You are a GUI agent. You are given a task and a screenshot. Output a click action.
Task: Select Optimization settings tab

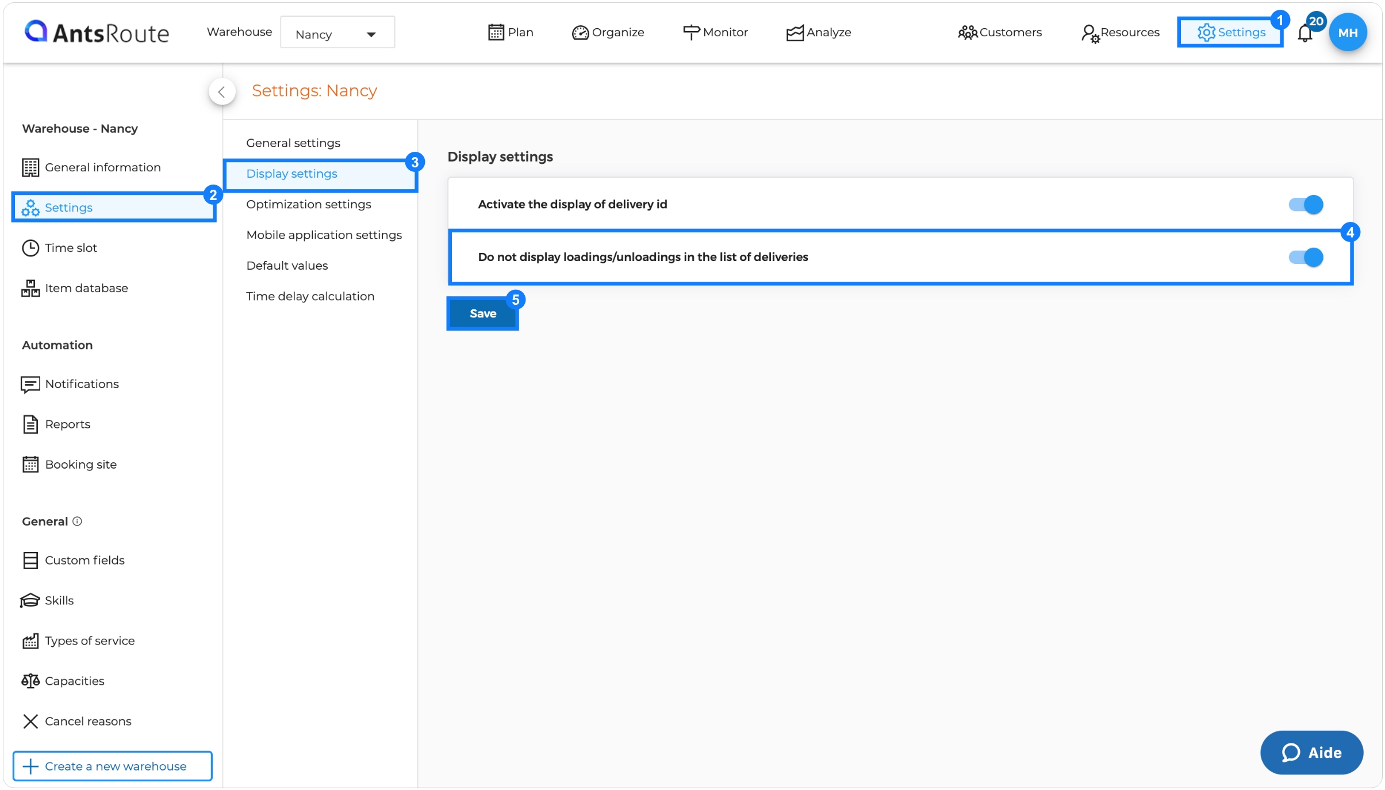(309, 204)
